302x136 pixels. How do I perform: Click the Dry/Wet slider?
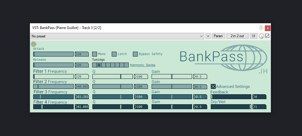coord(231,107)
